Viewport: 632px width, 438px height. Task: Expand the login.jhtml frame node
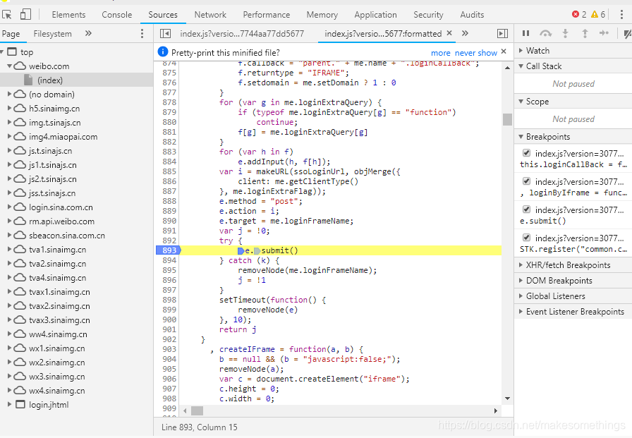pos(9,405)
